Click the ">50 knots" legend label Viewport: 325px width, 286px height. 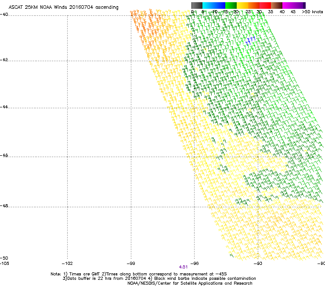312,12
